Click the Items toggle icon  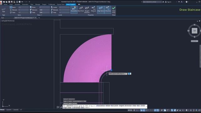point(11,7)
